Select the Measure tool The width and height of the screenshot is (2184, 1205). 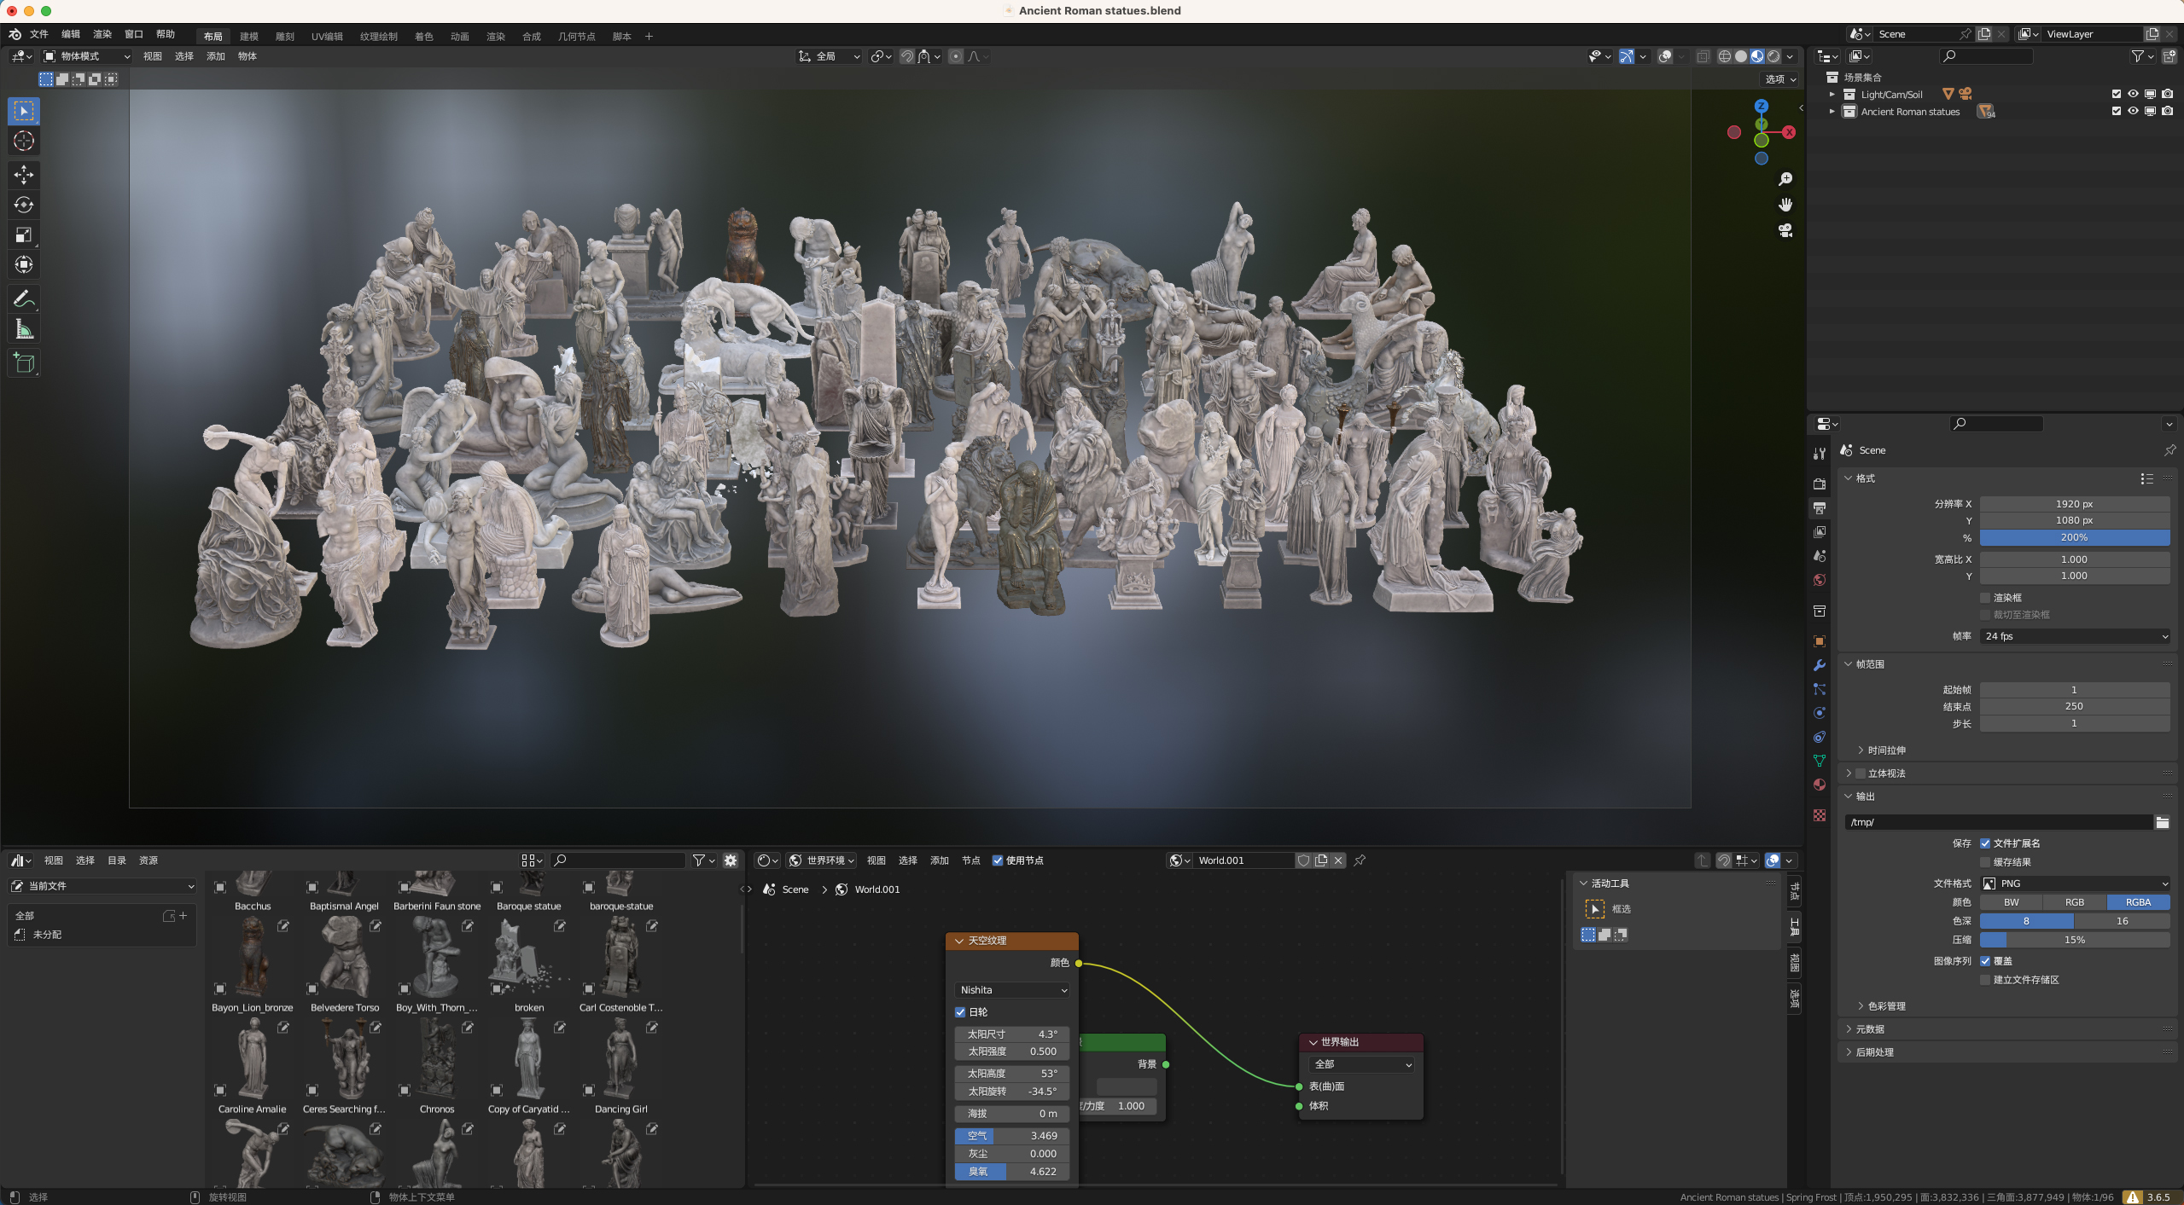click(23, 328)
